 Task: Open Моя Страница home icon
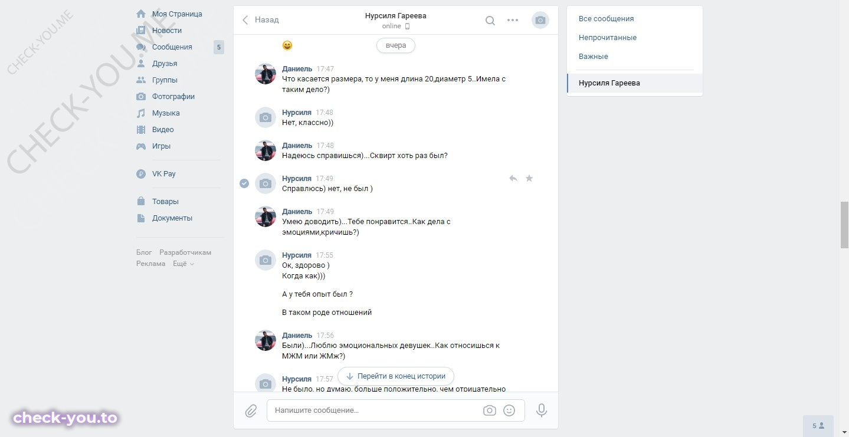click(x=141, y=14)
